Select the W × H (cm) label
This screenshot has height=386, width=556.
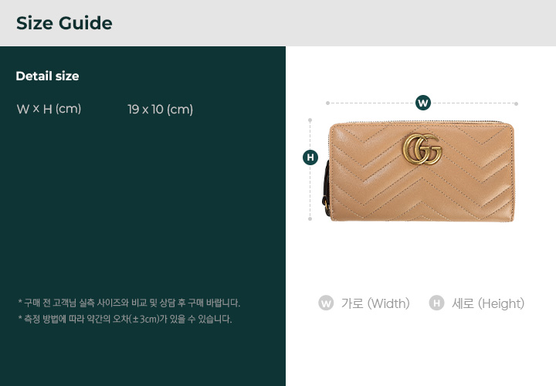[49, 109]
